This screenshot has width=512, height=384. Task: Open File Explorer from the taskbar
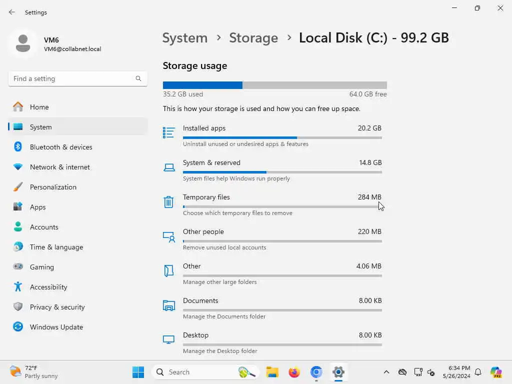point(272,372)
